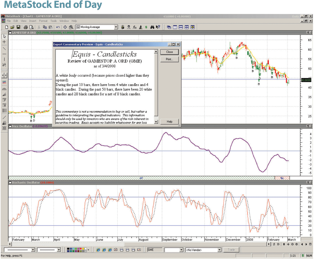
Task: Click the New document icon
Action: pos(7,27)
